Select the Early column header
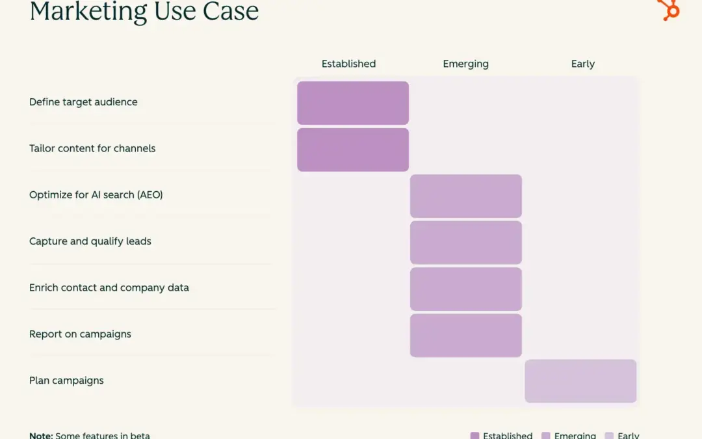This screenshot has width=702, height=439. (582, 64)
